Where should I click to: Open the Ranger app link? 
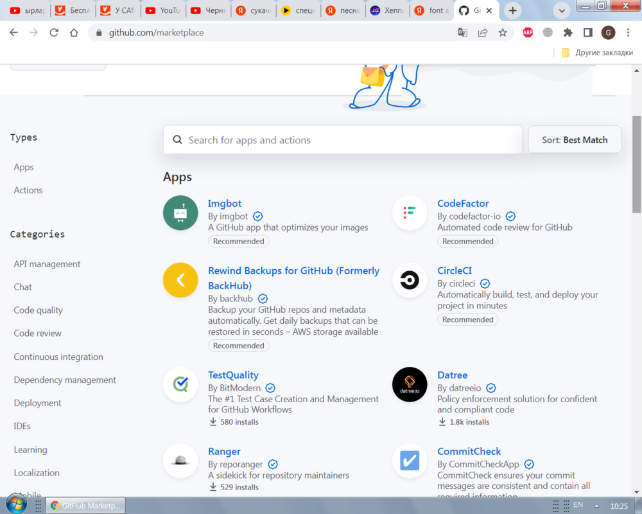point(224,451)
